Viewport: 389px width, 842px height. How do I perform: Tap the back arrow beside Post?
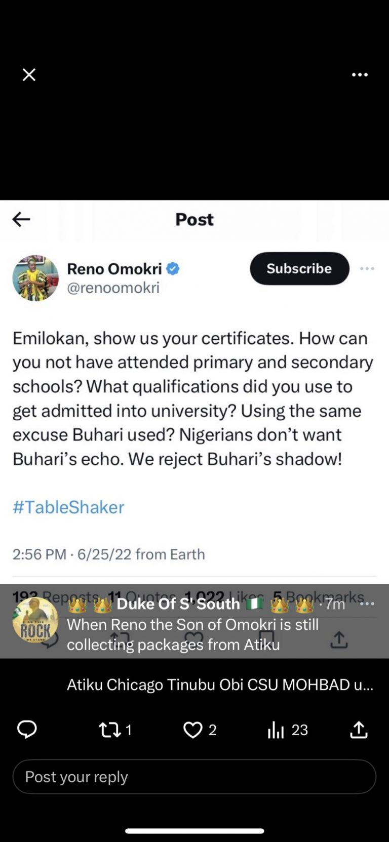pos(21,219)
